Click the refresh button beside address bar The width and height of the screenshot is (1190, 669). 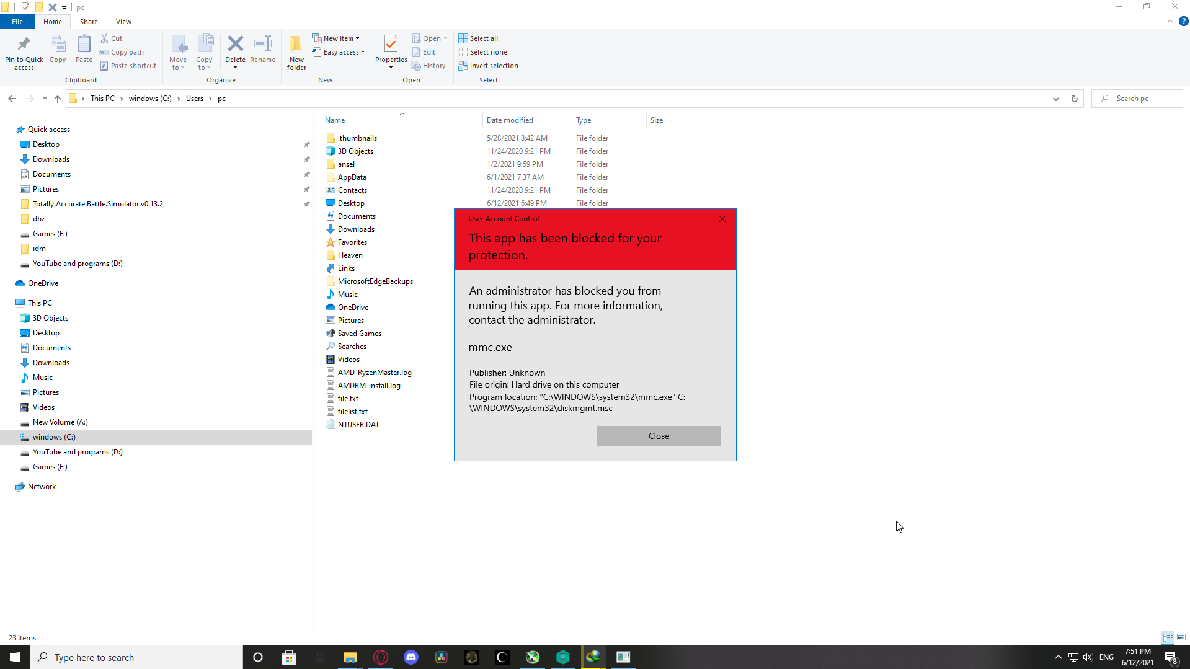[x=1075, y=99]
